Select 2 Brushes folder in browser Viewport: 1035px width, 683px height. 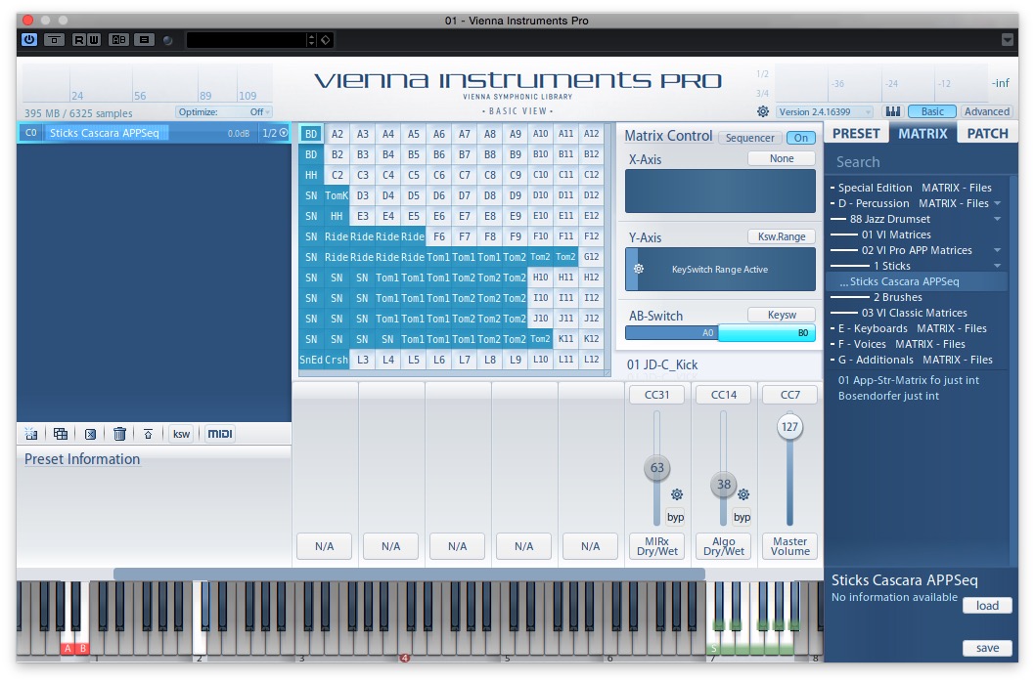(898, 297)
